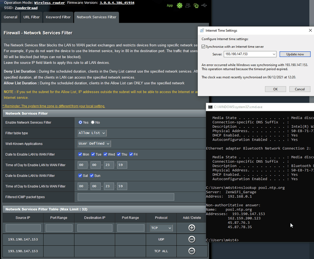Click the 'TCP ALL' protocol cell
Screen dimensions: 314x259
click(x=161, y=251)
